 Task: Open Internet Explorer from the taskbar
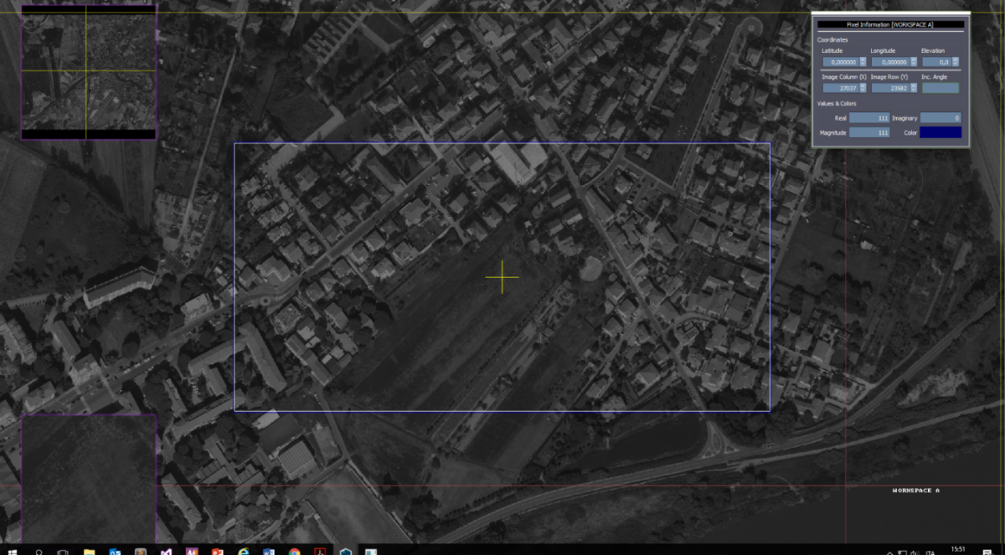[243, 550]
